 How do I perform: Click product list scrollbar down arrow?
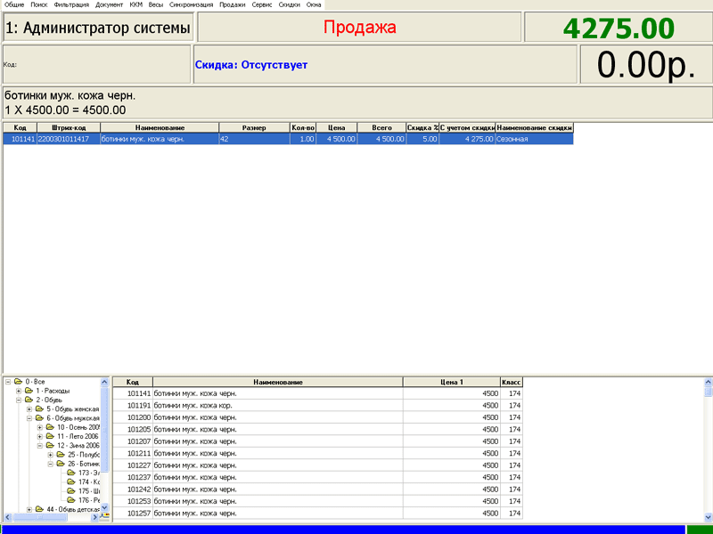(x=709, y=516)
